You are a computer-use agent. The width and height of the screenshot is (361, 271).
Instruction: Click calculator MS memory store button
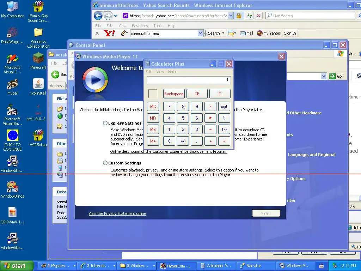tap(153, 129)
